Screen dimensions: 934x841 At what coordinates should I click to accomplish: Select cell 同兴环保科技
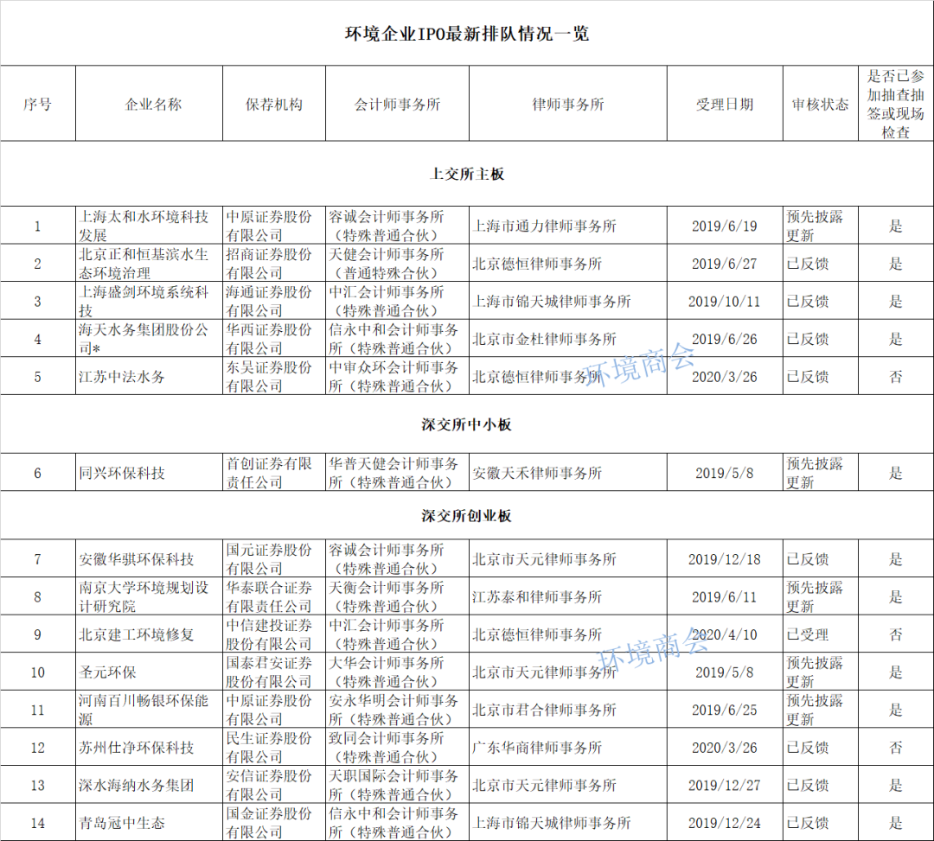coord(149,473)
